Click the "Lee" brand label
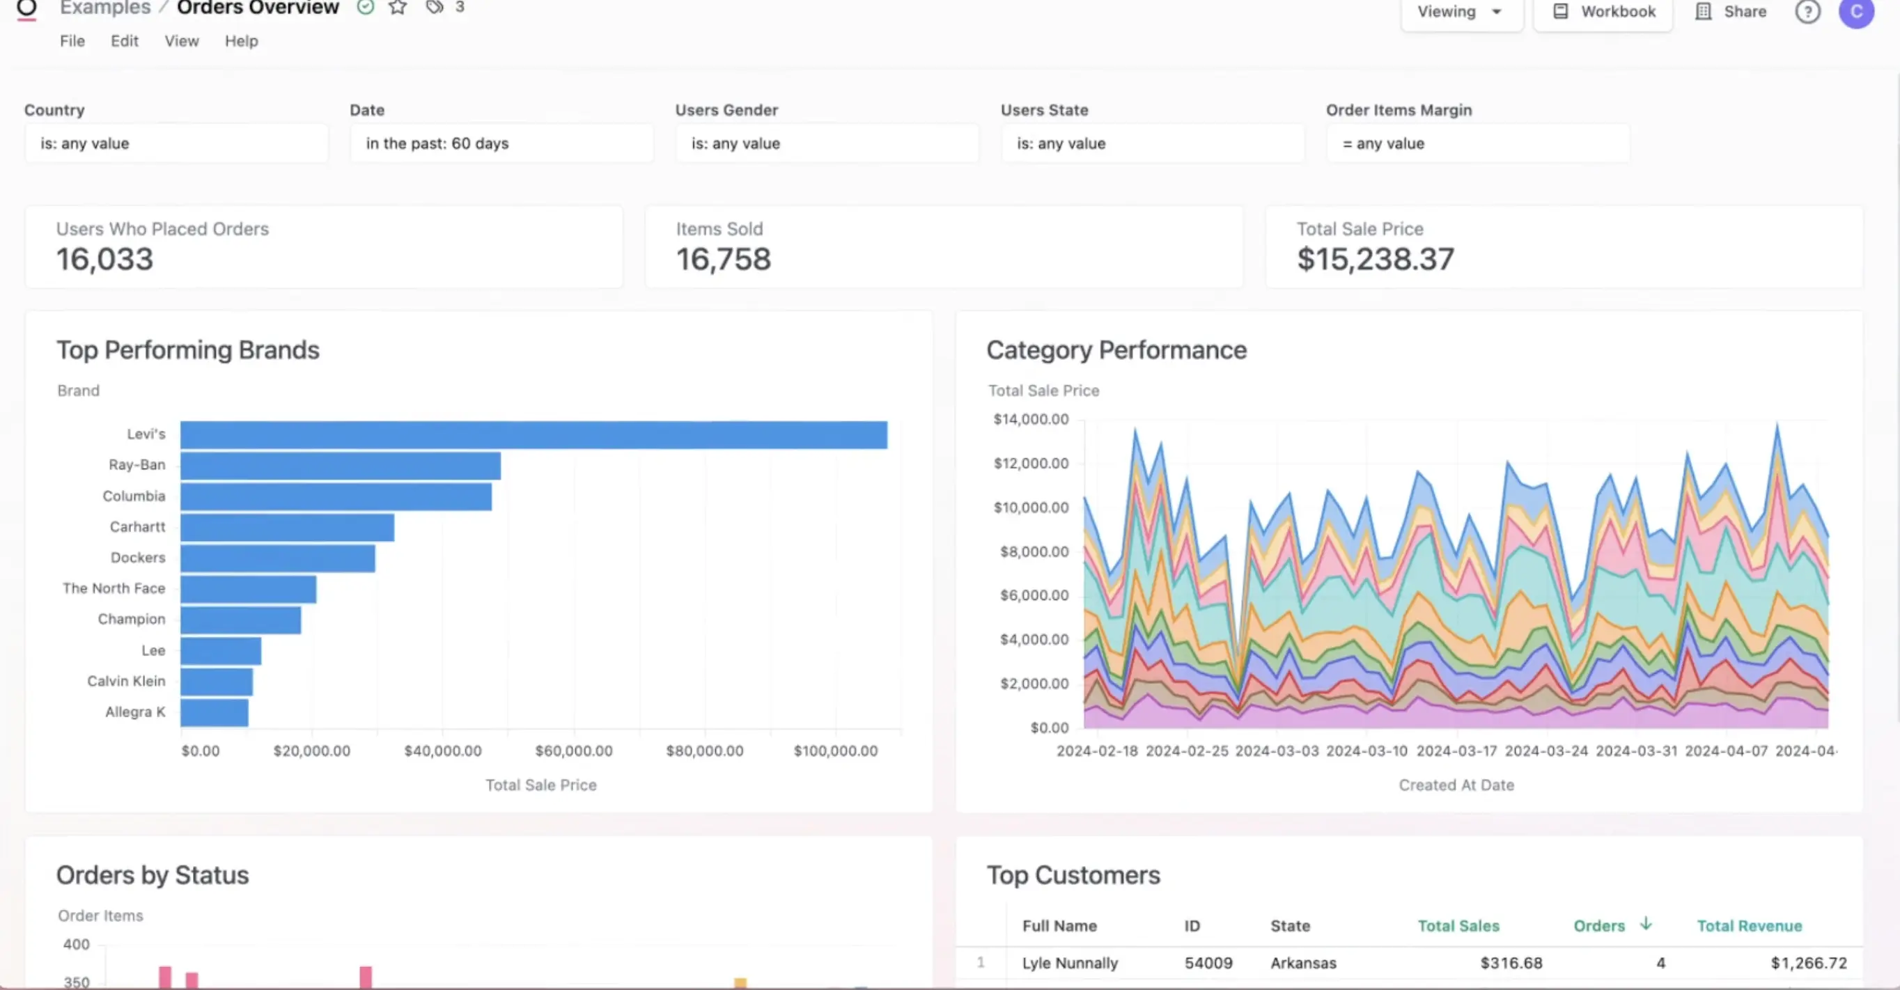Viewport: 1900px width, 990px height. (153, 650)
